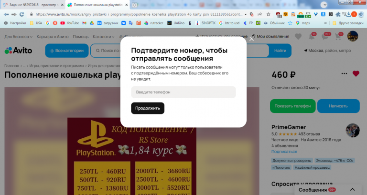
Task: Open Москва, район, метро location selector
Action: click(x=327, y=51)
